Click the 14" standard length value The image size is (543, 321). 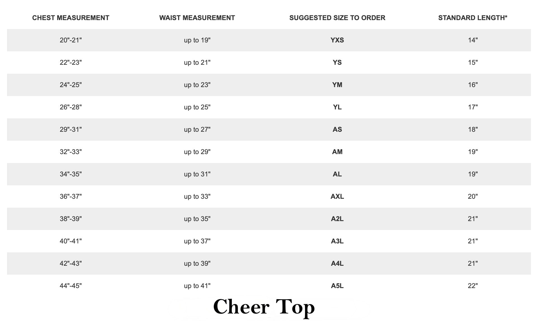pyautogui.click(x=473, y=40)
